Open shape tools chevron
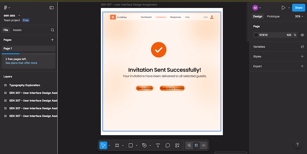The width and height of the screenshot is (307, 154). click(137, 146)
